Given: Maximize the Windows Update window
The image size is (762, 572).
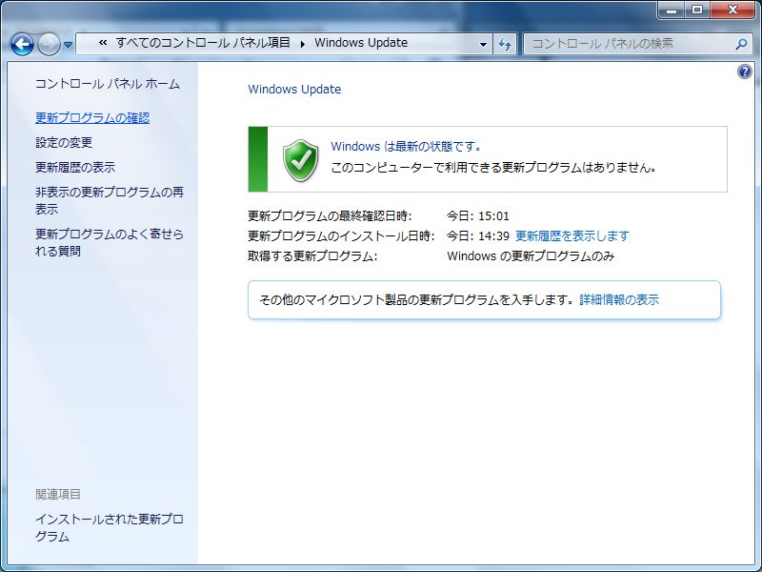Looking at the screenshot, I should coord(697,10).
